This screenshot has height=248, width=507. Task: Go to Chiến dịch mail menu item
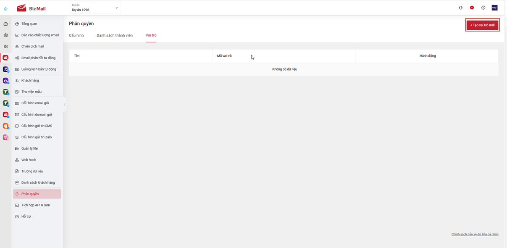[x=32, y=47]
